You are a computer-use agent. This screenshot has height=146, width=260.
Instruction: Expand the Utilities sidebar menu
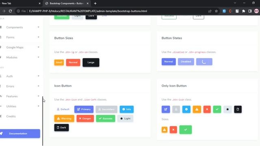(x=20, y=106)
